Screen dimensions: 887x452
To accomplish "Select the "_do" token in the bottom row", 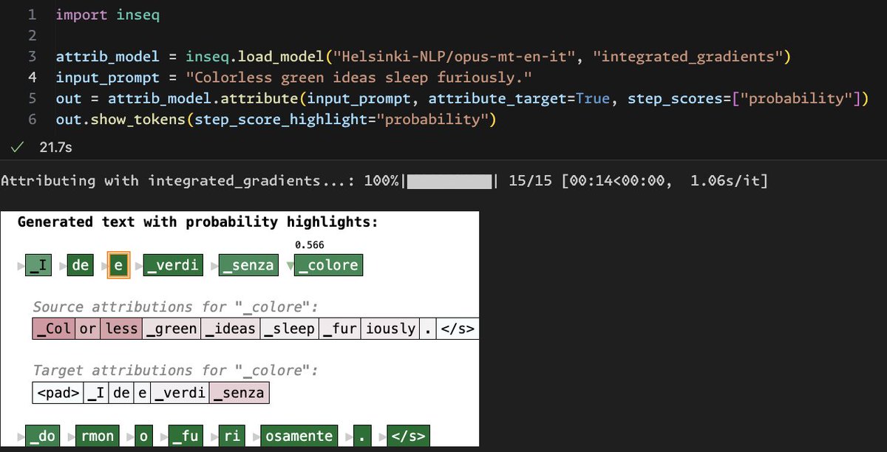I will [x=42, y=436].
